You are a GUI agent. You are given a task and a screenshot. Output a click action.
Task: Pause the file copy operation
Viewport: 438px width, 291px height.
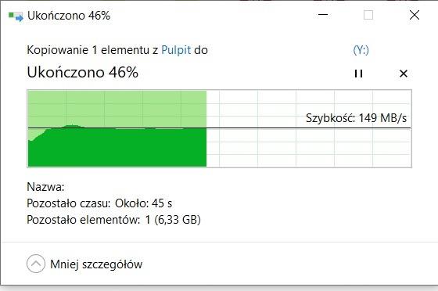[x=358, y=74]
